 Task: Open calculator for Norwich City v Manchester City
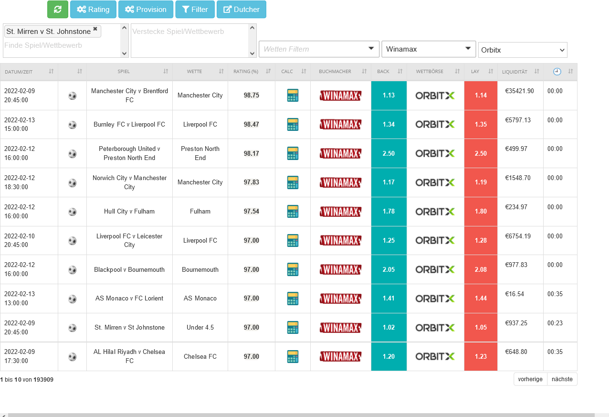293,182
